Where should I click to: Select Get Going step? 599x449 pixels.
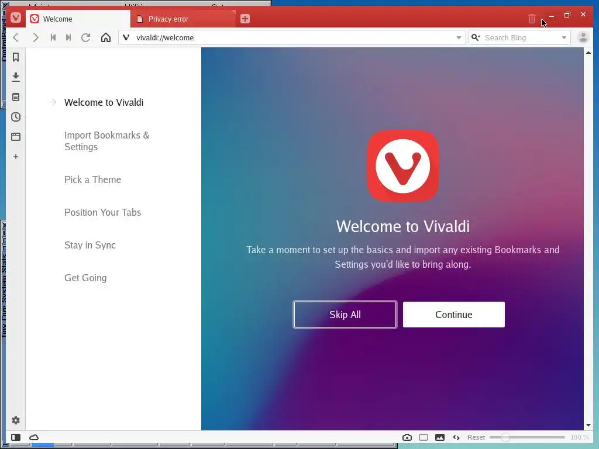[85, 278]
